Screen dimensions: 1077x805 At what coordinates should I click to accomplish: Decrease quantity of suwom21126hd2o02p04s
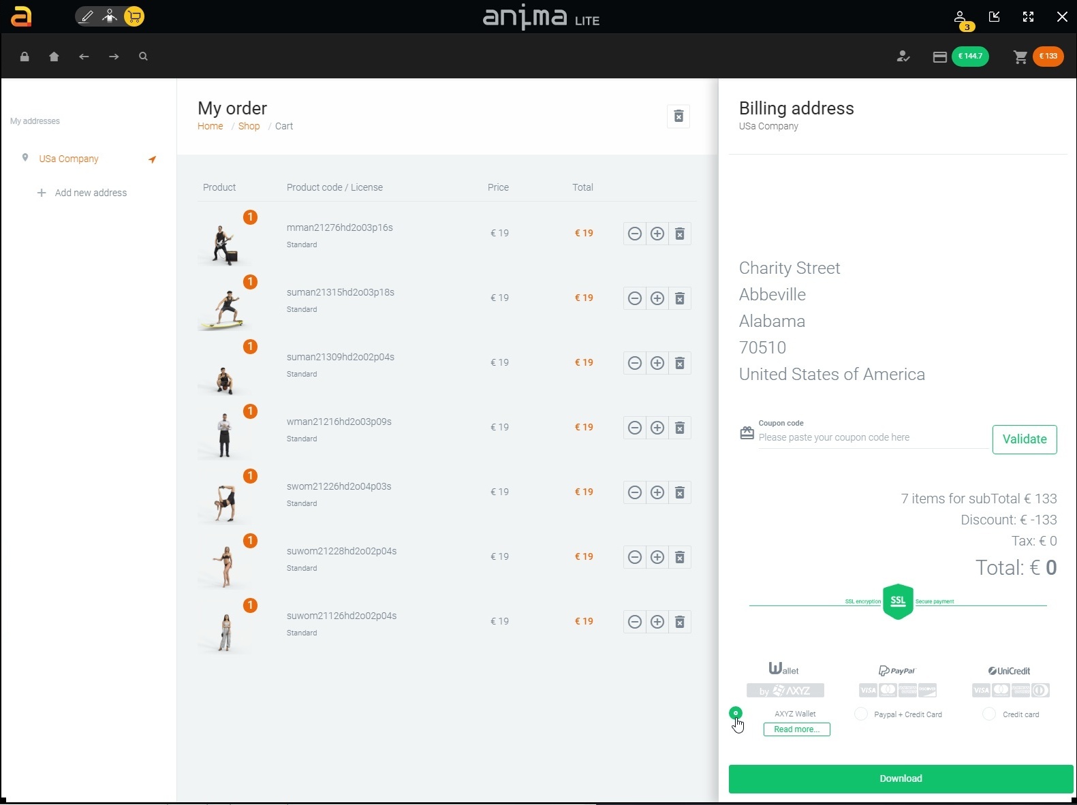[x=634, y=622]
